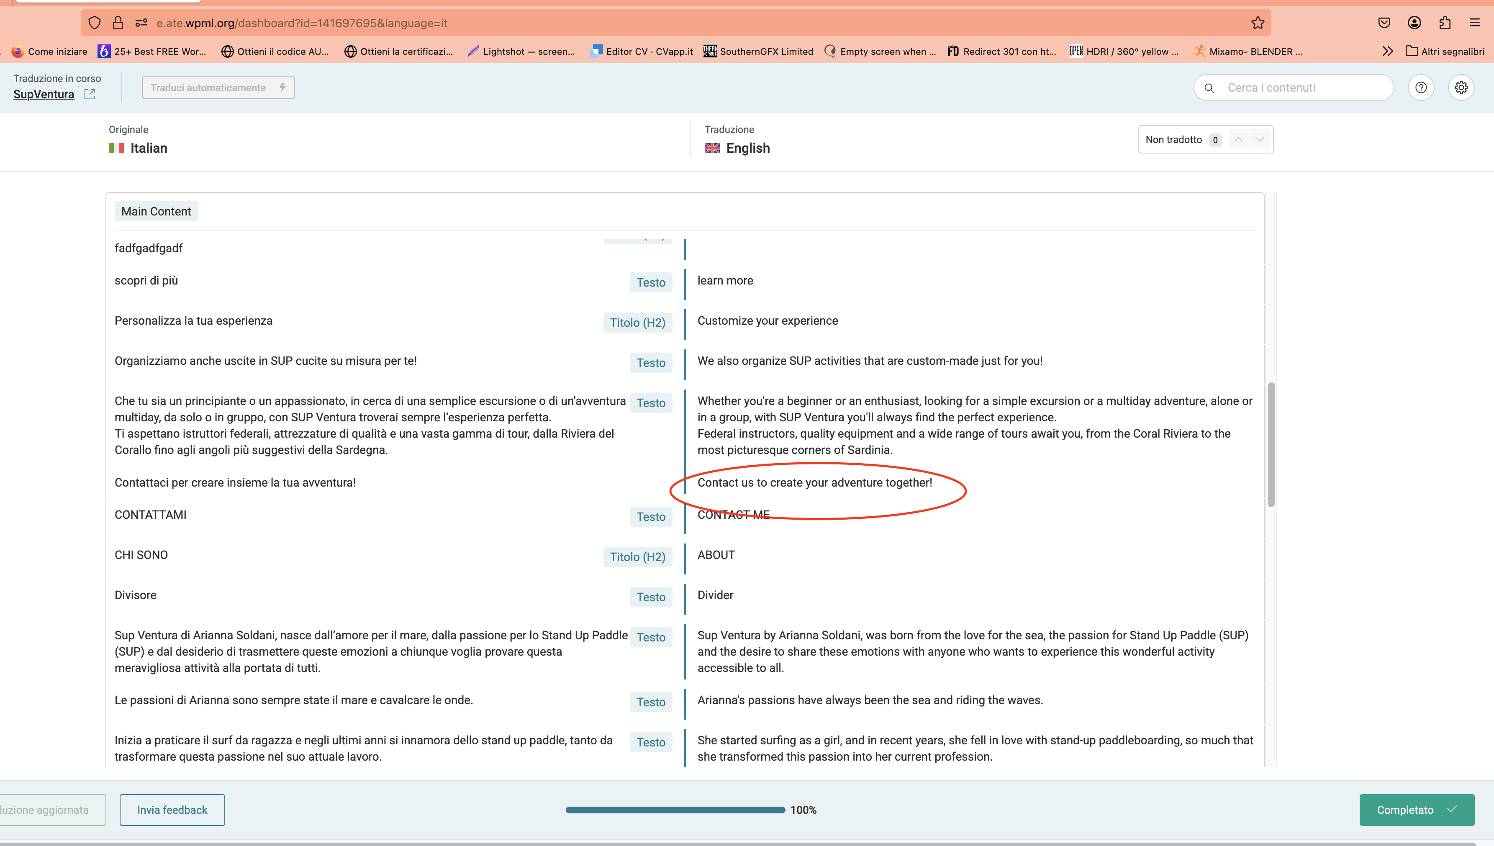This screenshot has height=846, width=1494.
Task: Open the extensions puzzle icon
Action: tap(1445, 23)
